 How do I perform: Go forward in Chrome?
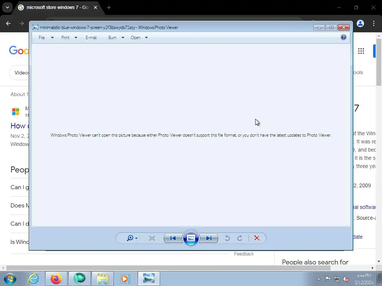(22, 23)
